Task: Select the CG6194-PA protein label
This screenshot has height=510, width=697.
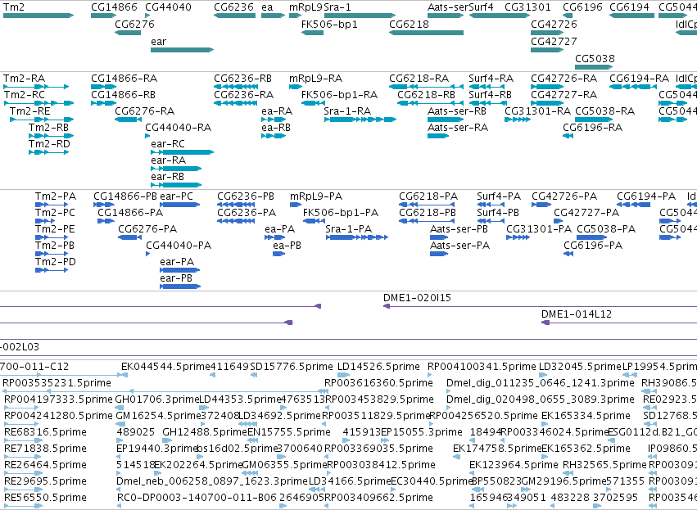Action: (646, 196)
